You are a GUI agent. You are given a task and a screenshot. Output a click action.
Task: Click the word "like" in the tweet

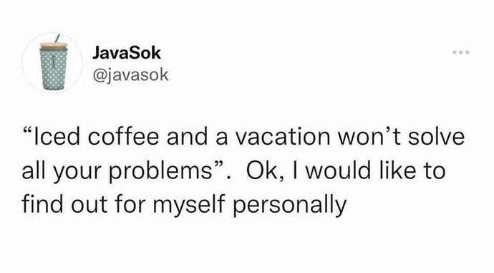397,171
